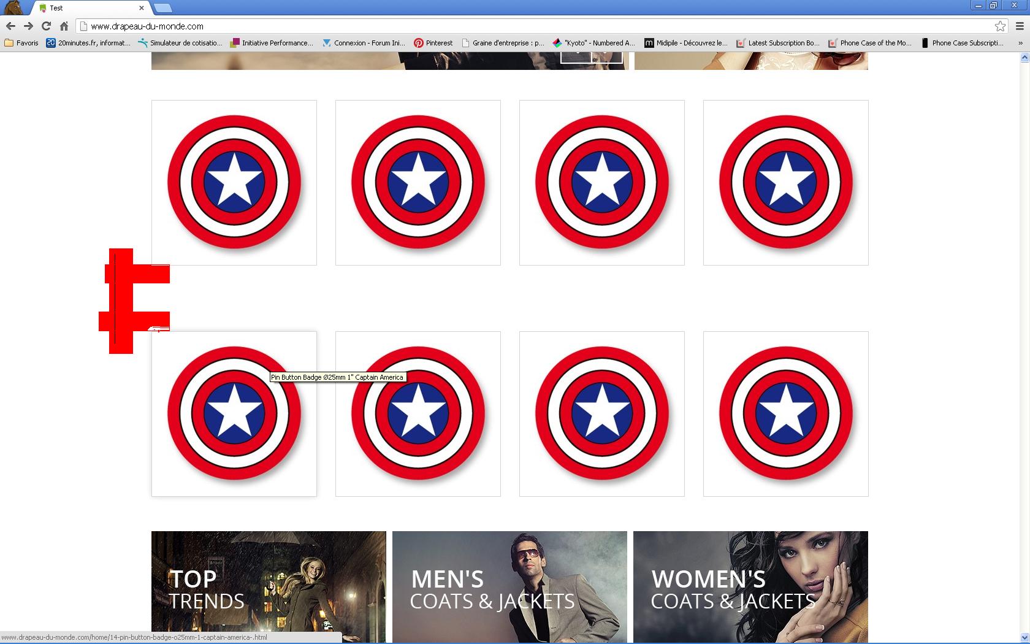The width and height of the screenshot is (1030, 644).
Task: Open the Chrome hamburger menu
Action: (1020, 26)
